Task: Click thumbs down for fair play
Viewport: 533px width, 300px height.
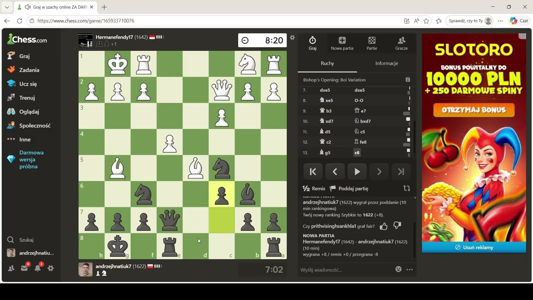Action: (397, 226)
